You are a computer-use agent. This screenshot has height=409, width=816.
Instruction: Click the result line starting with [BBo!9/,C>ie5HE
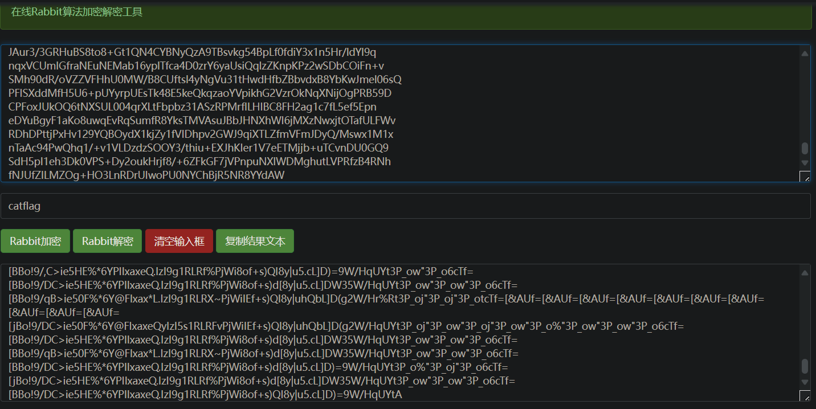[241, 271]
